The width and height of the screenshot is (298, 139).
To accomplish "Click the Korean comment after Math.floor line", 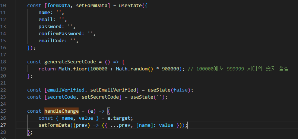I will 238,69.
